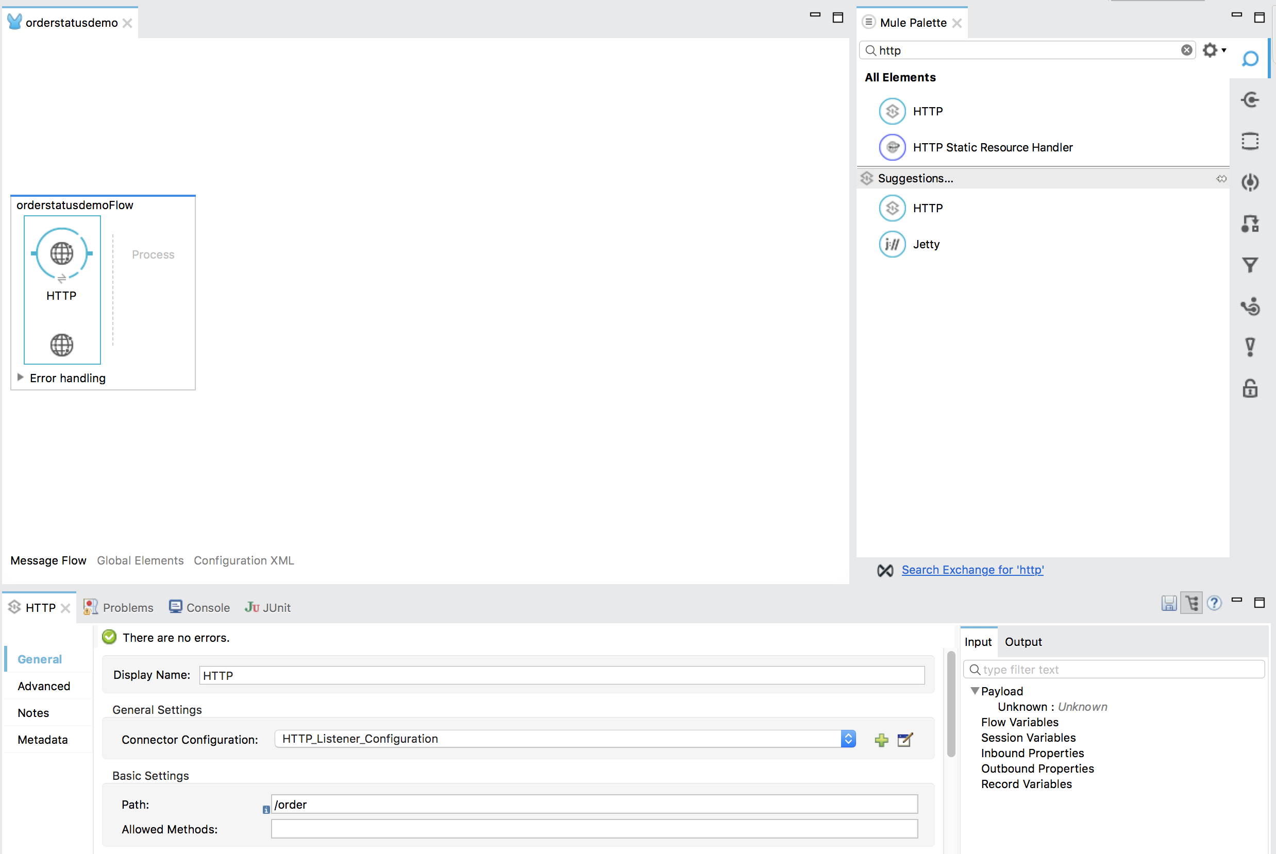The width and height of the screenshot is (1276, 854).
Task: Switch to Configuration XML tab
Action: click(x=243, y=559)
